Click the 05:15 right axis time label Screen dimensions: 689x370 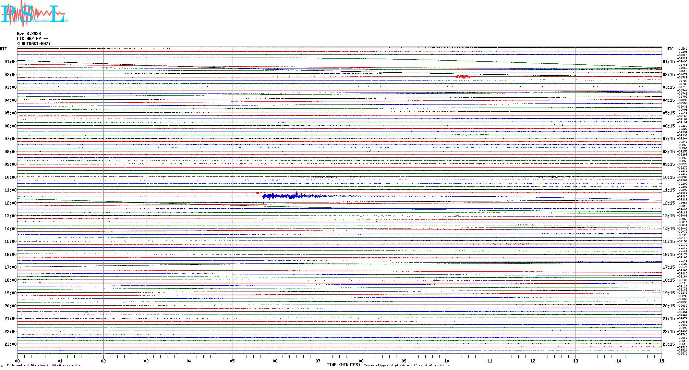(x=668, y=113)
